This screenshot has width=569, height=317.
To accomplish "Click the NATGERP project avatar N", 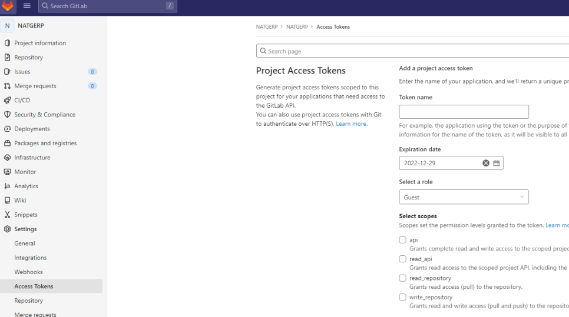I will point(7,26).
